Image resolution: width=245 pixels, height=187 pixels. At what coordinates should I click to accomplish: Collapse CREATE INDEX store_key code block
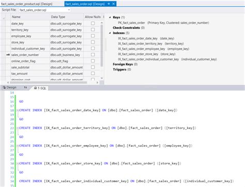(x=18, y=163)
